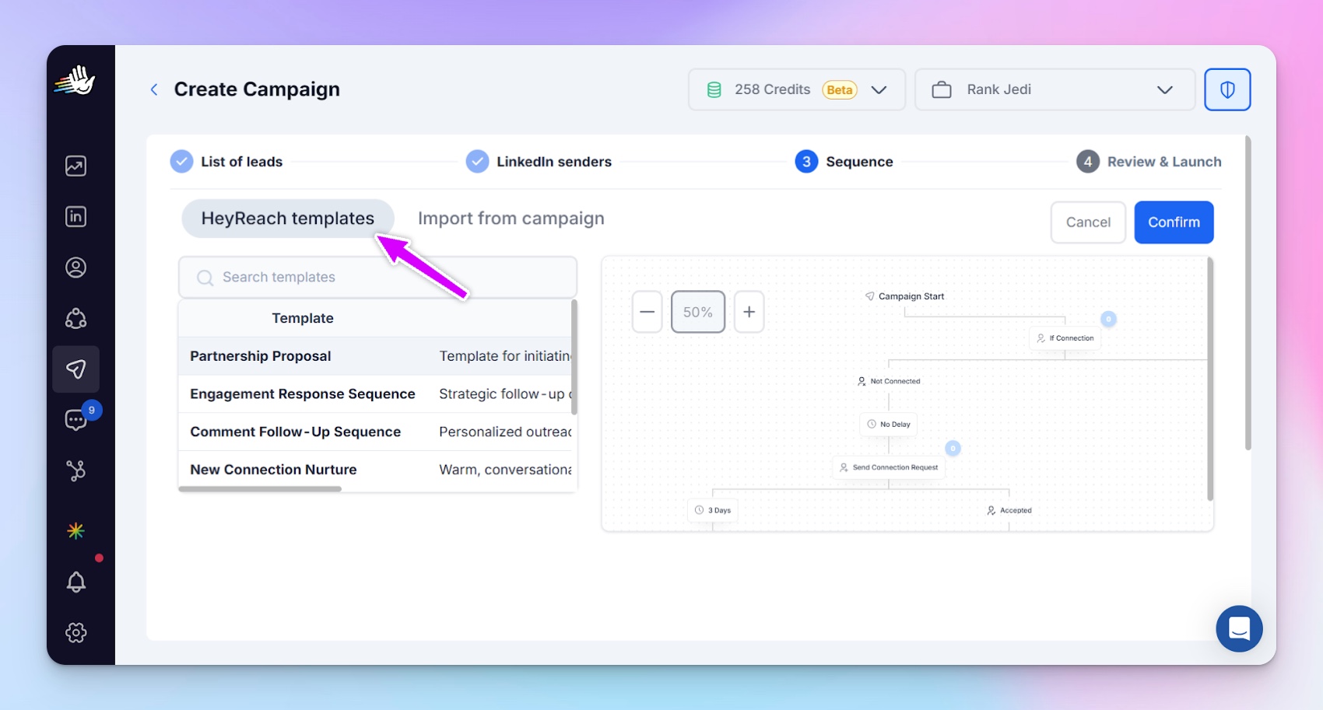The height and width of the screenshot is (710, 1323).
Task: Click blue dot near Send Connection Request
Action: [953, 448]
